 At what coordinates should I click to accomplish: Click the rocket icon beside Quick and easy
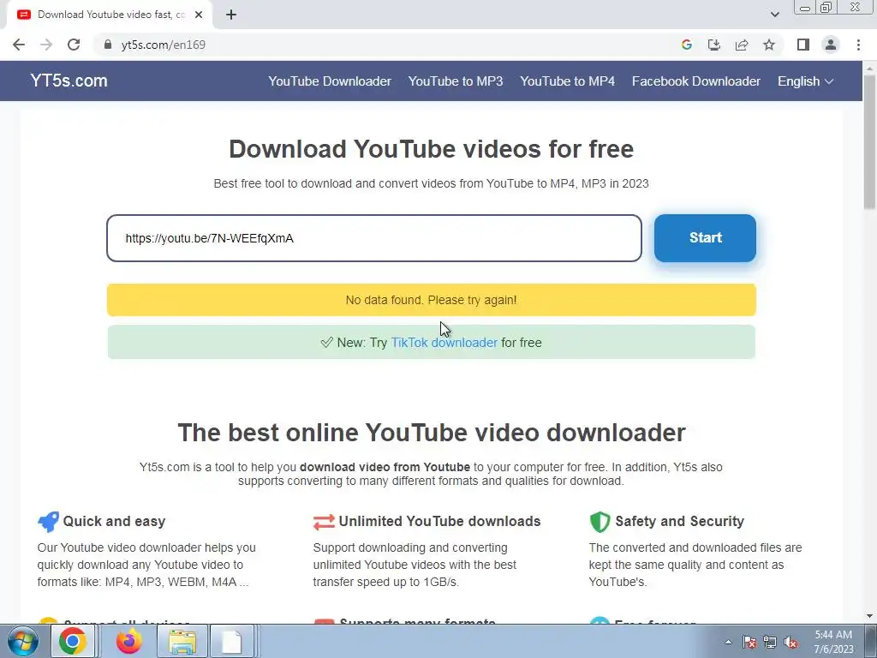pos(48,522)
